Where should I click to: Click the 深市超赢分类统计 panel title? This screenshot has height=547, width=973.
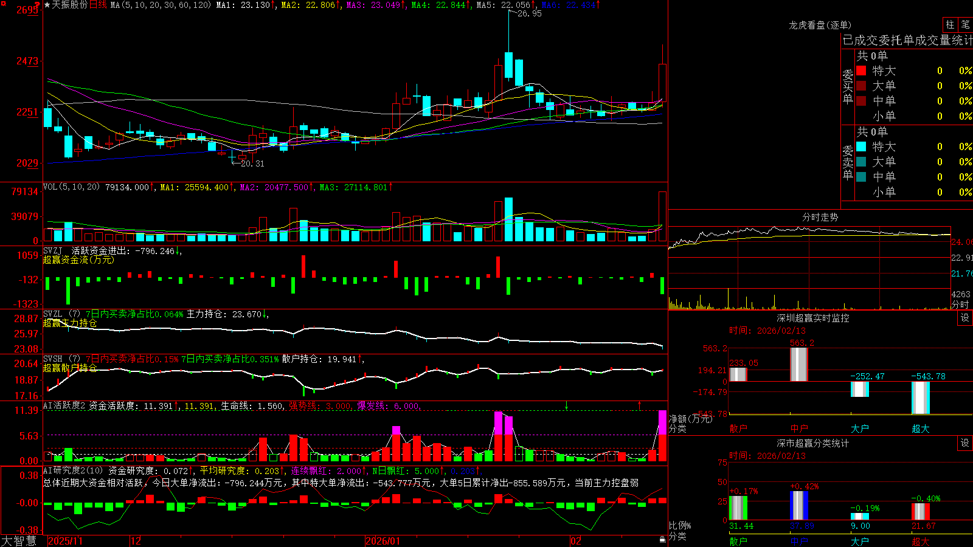(813, 443)
